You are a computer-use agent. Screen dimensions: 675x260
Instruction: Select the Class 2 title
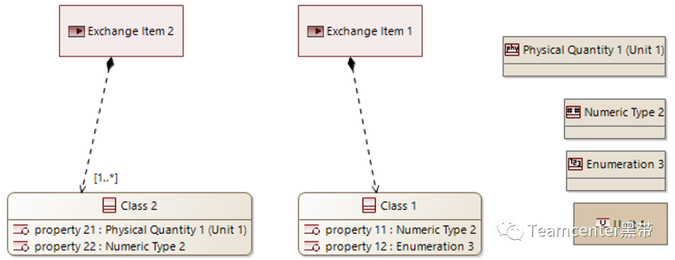coord(139,206)
